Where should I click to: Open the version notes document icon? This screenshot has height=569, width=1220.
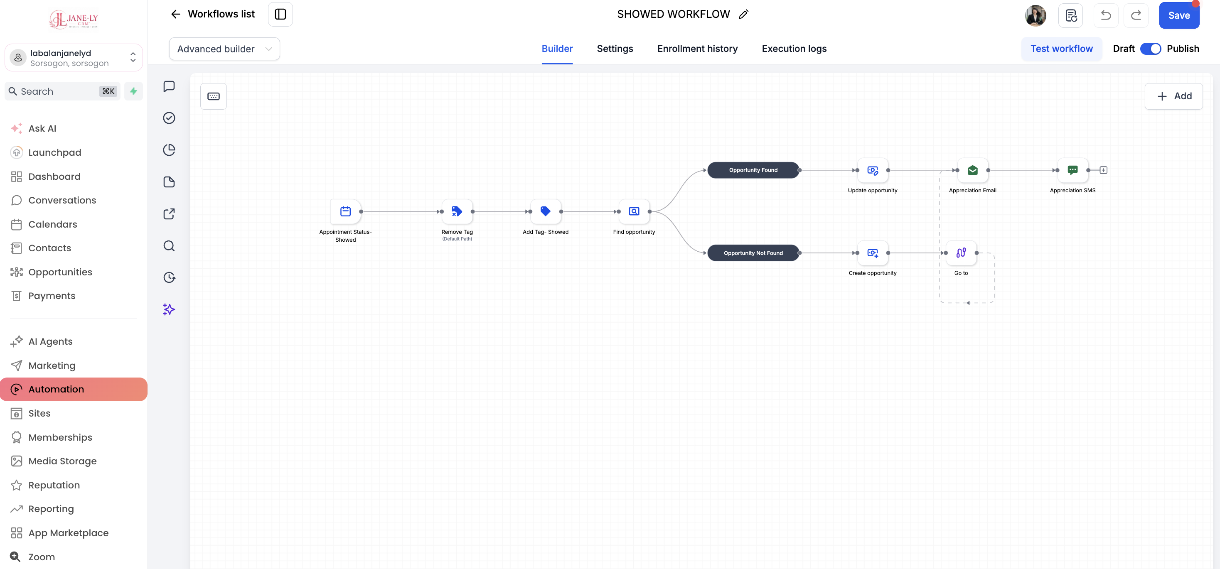(x=1070, y=16)
